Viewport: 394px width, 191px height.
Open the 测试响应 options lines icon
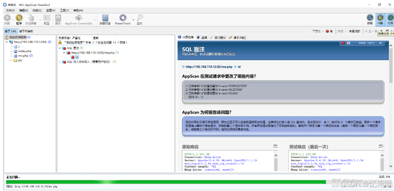coord(381,146)
